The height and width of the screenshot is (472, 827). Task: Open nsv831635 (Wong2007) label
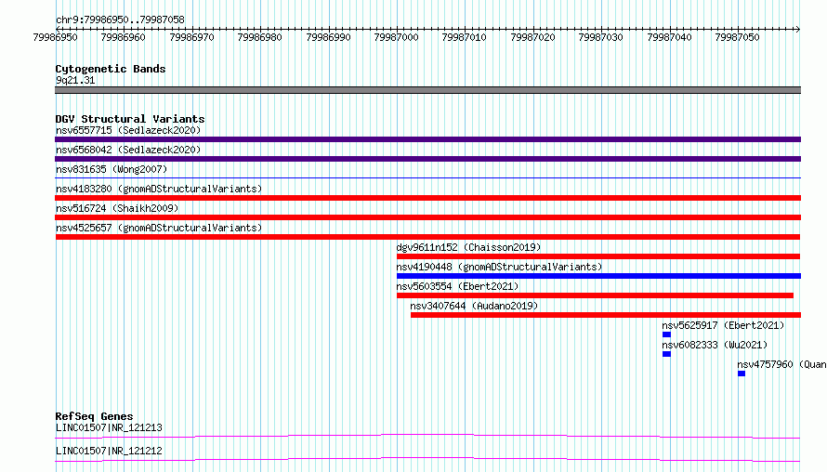(112, 169)
